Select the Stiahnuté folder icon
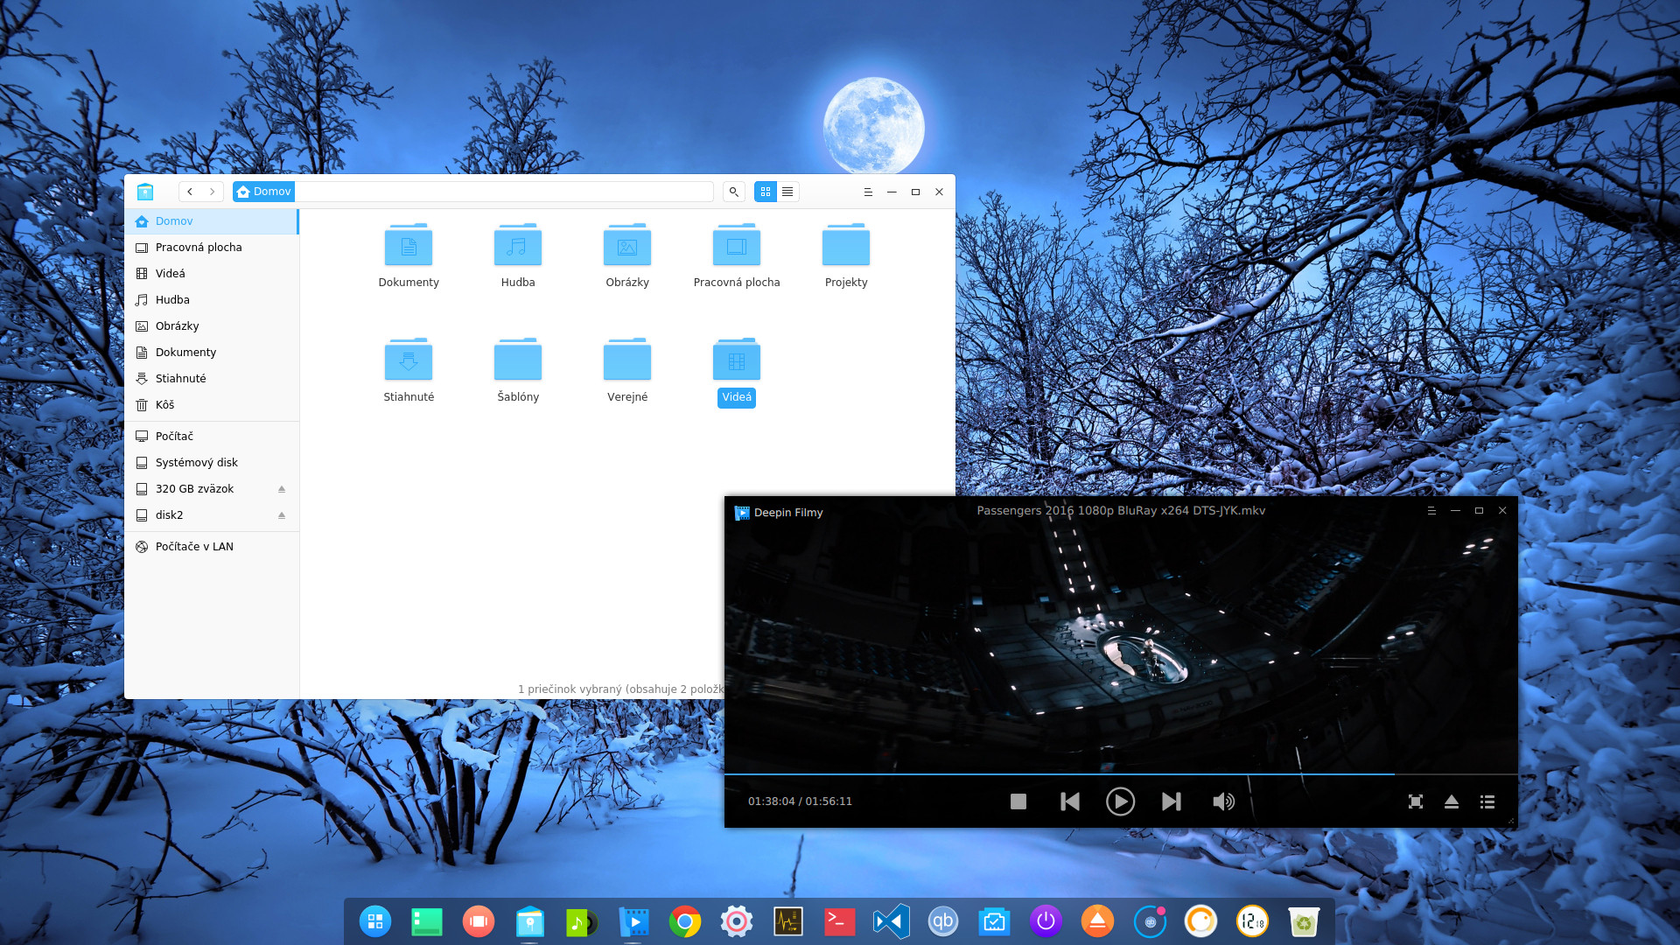The height and width of the screenshot is (945, 1680). coord(409,360)
